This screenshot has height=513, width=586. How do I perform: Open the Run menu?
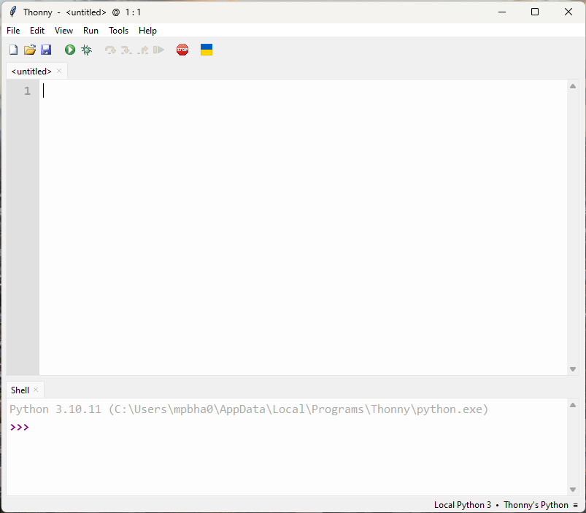click(90, 30)
